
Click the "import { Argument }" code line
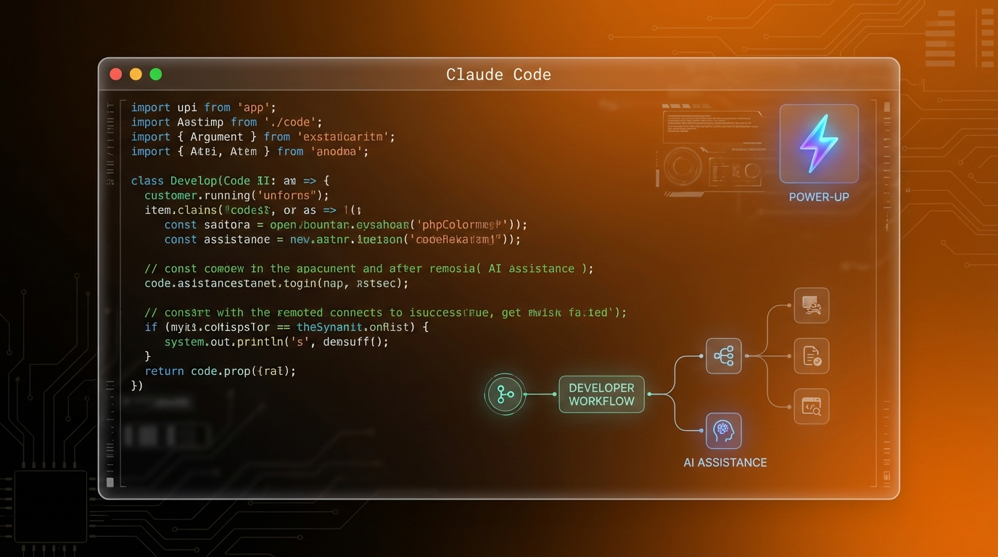point(263,136)
